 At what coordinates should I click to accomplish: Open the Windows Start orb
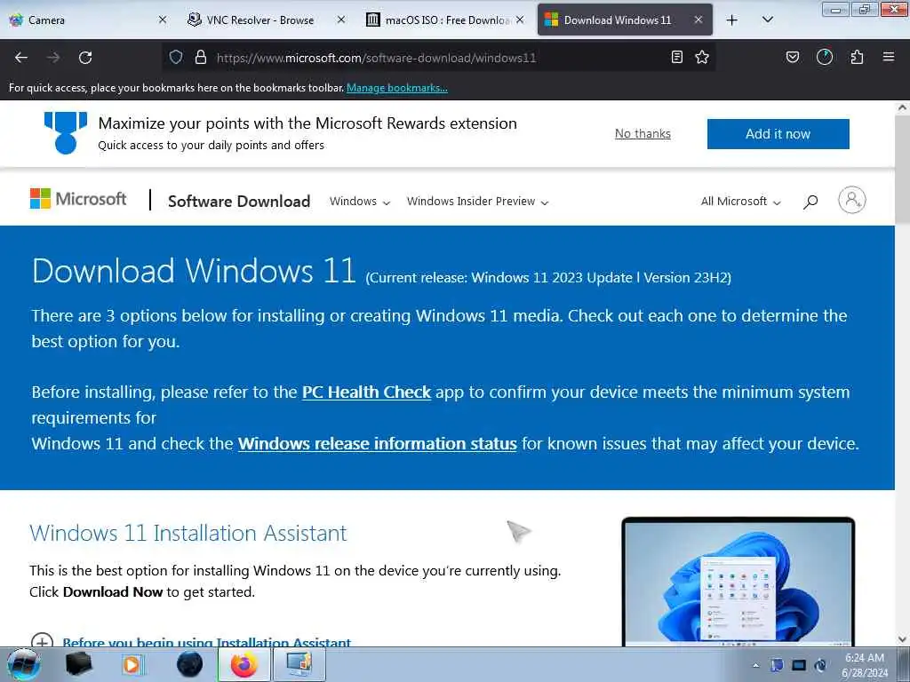coord(24,664)
